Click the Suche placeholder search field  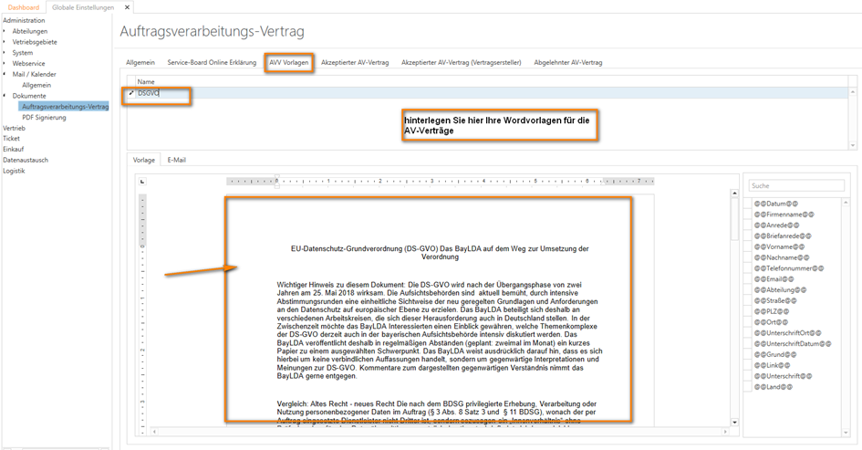click(795, 185)
